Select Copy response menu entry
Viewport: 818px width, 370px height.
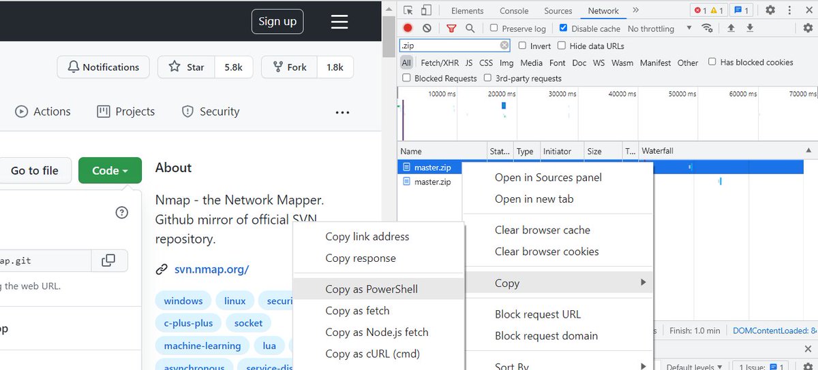(378, 258)
